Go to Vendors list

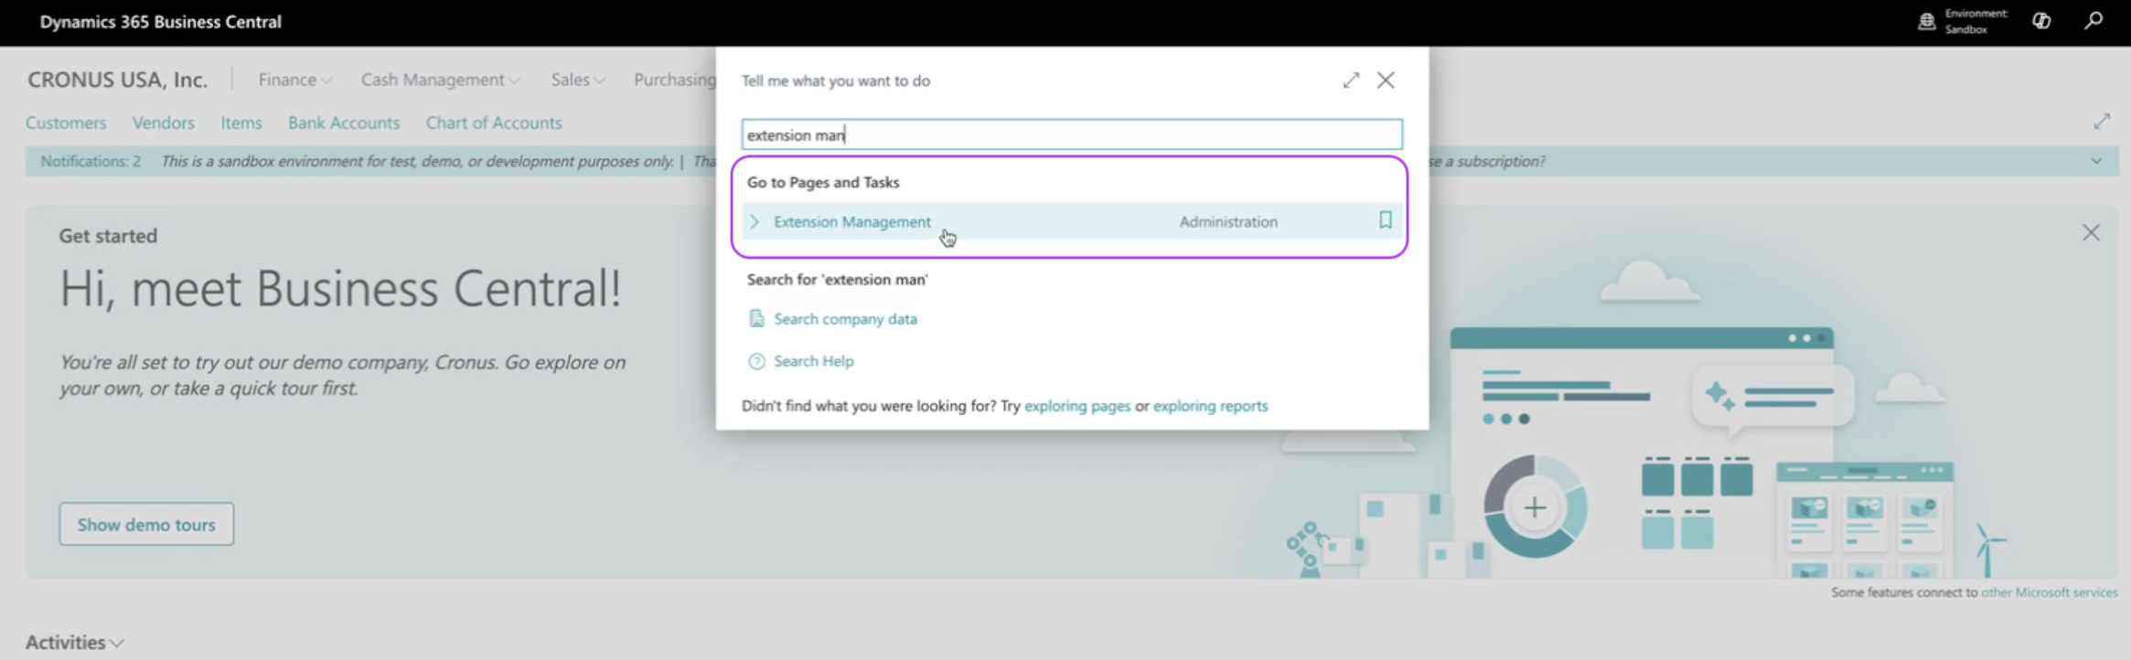point(164,122)
